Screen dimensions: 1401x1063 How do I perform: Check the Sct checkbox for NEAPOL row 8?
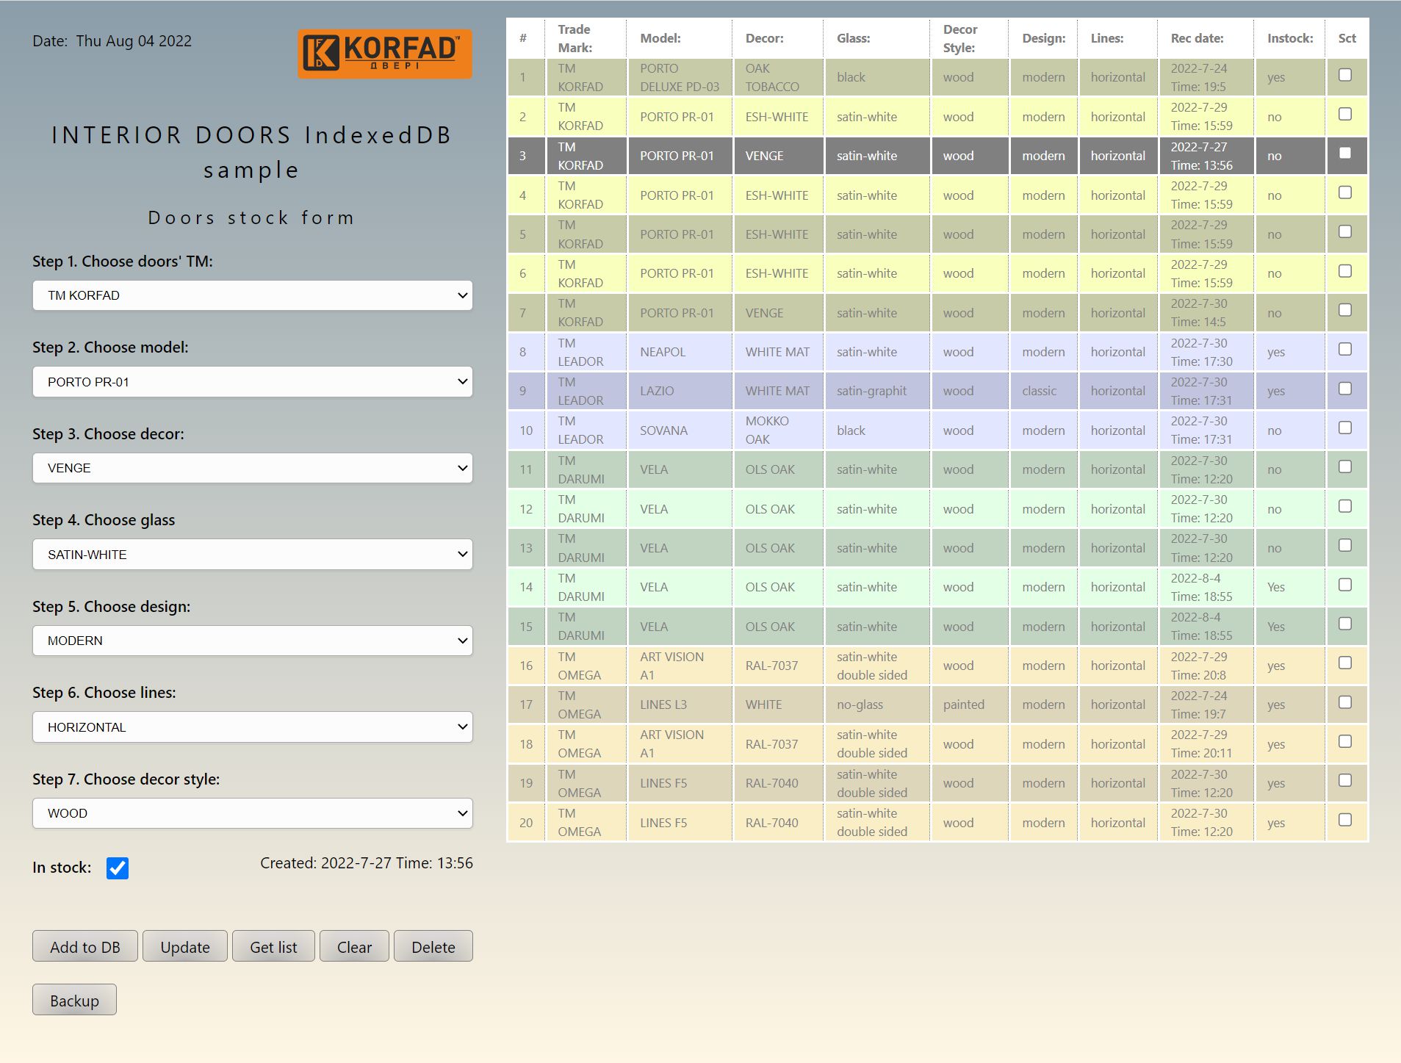(x=1345, y=349)
